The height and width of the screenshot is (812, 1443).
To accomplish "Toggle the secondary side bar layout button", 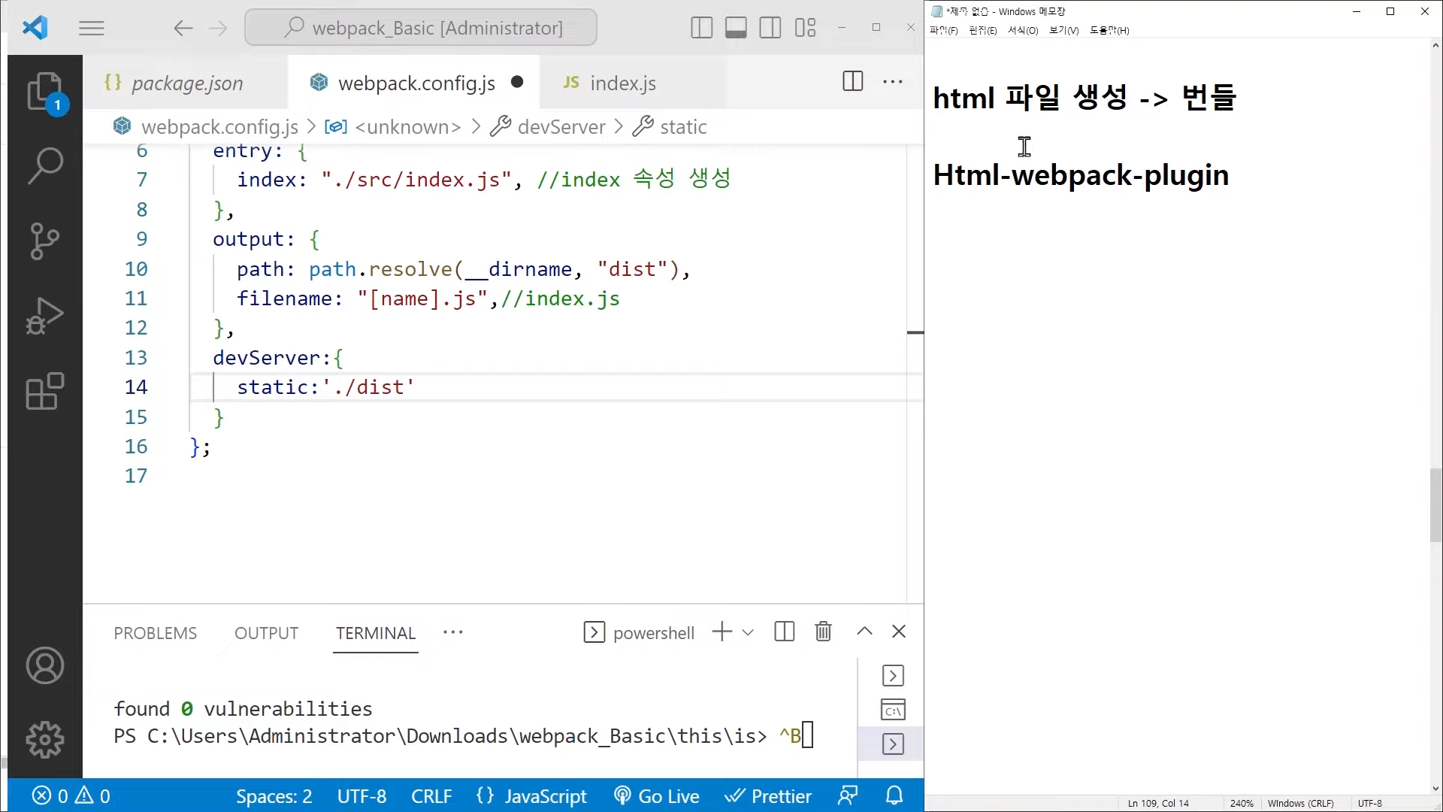I will [x=770, y=28].
